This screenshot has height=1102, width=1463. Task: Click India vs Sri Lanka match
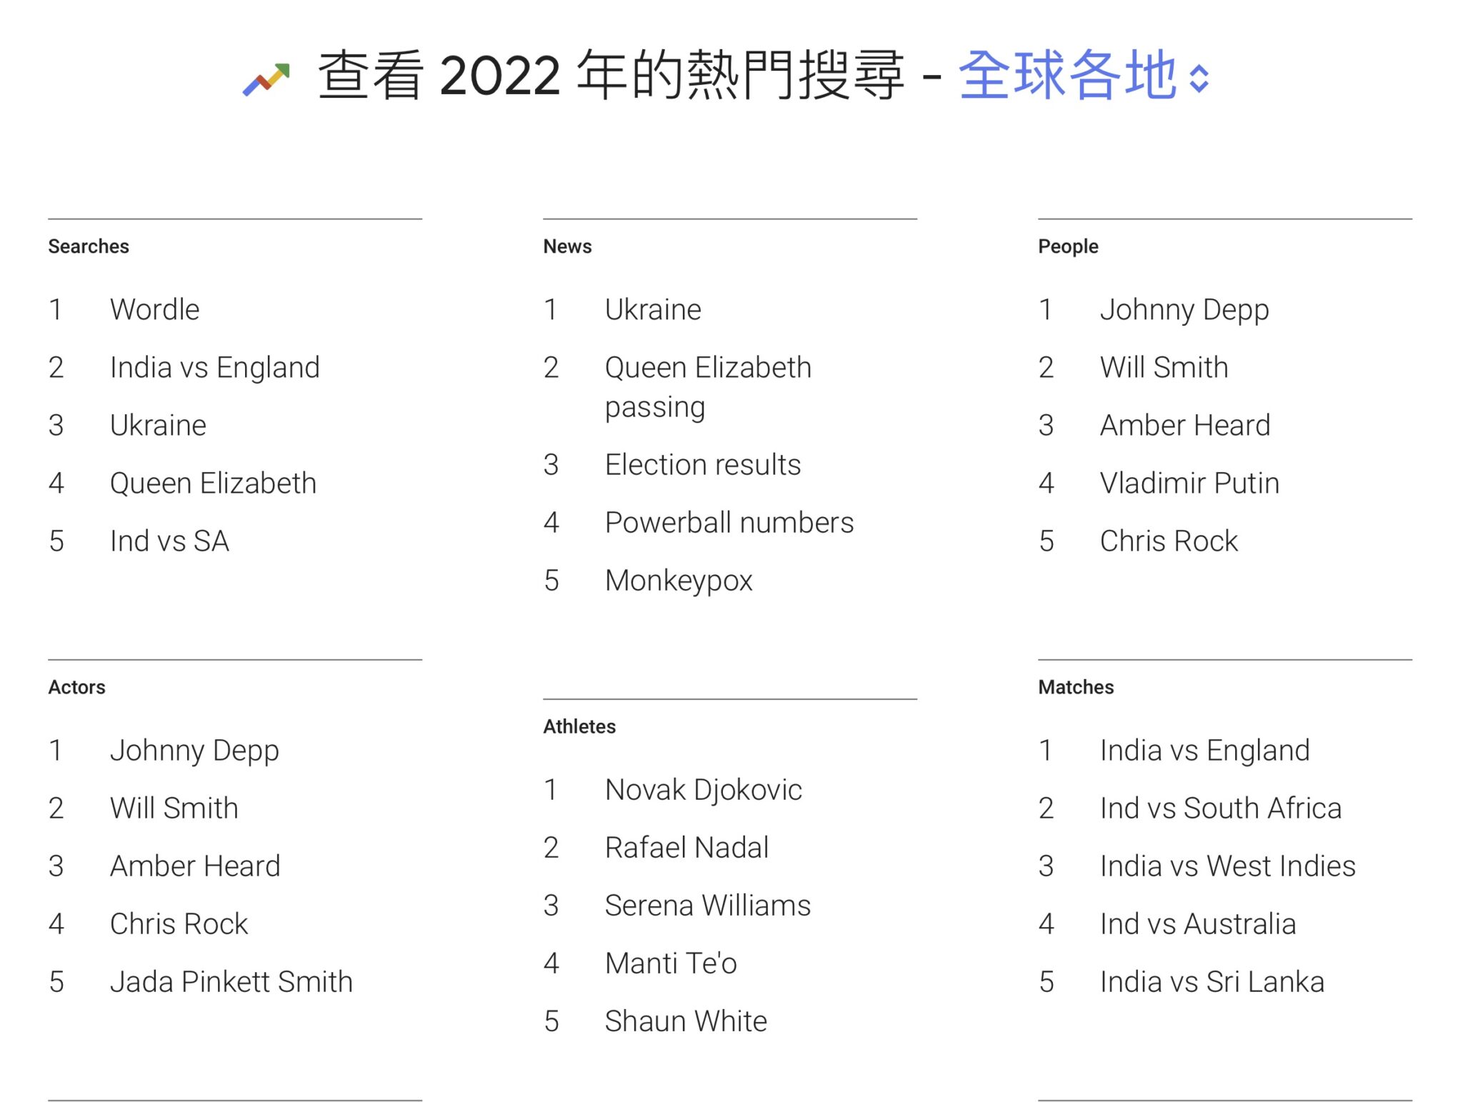(1212, 982)
